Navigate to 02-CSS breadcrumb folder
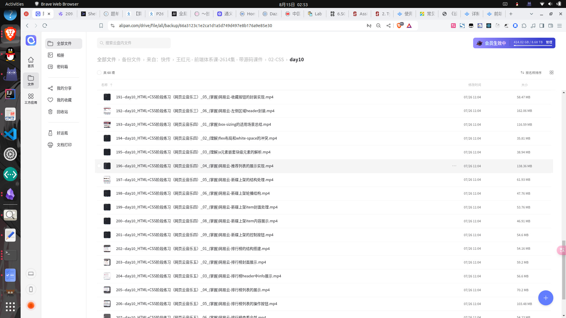 (276, 59)
